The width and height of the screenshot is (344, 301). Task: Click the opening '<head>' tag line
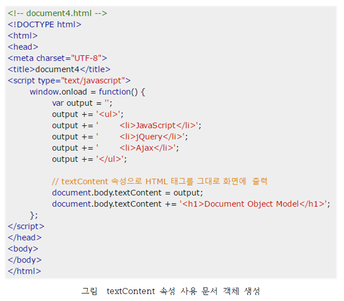[x=23, y=47]
